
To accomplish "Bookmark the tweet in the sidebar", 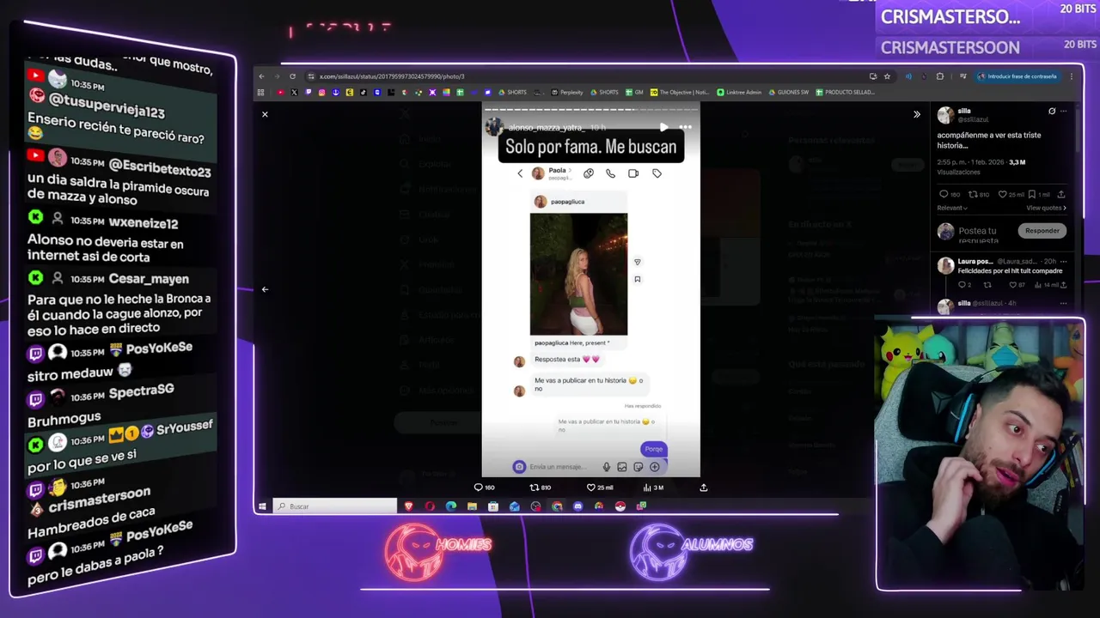I will point(1032,195).
